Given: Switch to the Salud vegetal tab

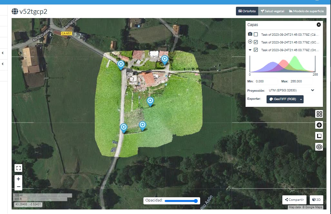Looking at the screenshot, I should click(272, 11).
